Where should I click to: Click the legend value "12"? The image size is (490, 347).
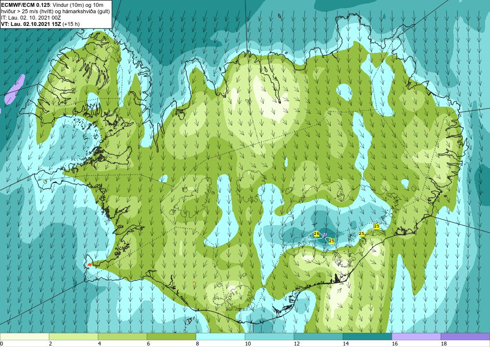(297, 344)
